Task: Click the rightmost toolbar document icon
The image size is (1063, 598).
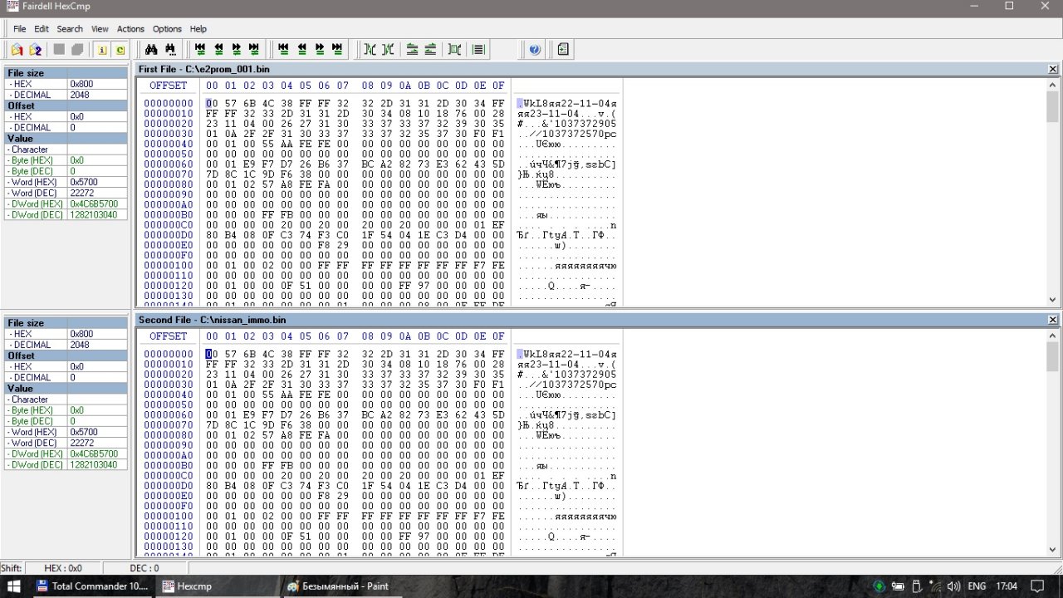Action: coord(563,50)
